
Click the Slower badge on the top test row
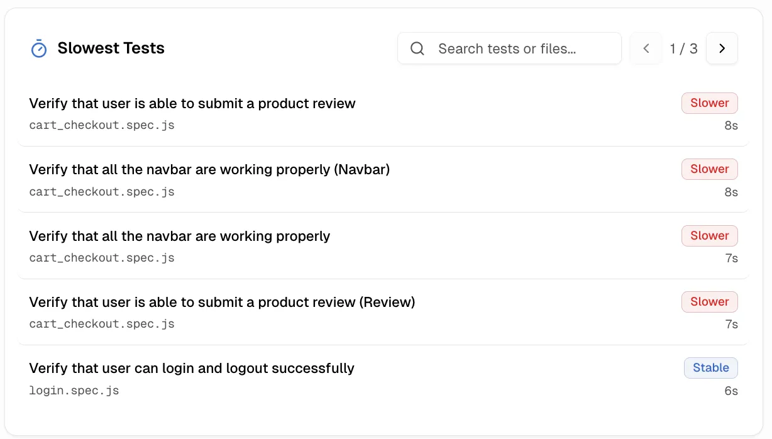click(x=709, y=103)
